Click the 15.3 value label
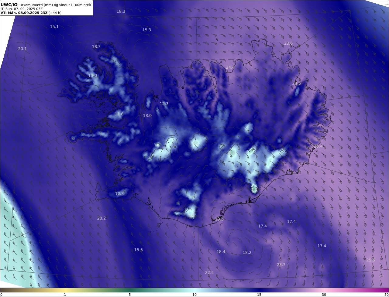Viewport: 389px width, 297px height. coord(147,30)
